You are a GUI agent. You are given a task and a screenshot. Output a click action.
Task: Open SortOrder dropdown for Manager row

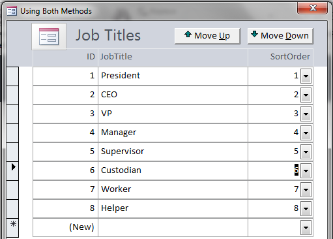[306, 133]
